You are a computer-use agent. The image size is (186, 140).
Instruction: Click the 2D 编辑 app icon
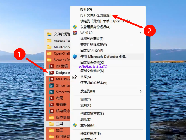point(51,66)
